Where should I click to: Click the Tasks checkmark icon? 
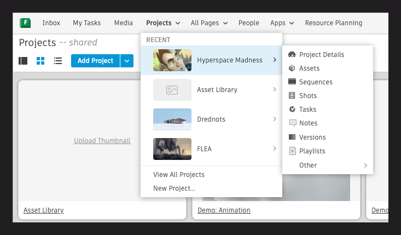coord(292,110)
